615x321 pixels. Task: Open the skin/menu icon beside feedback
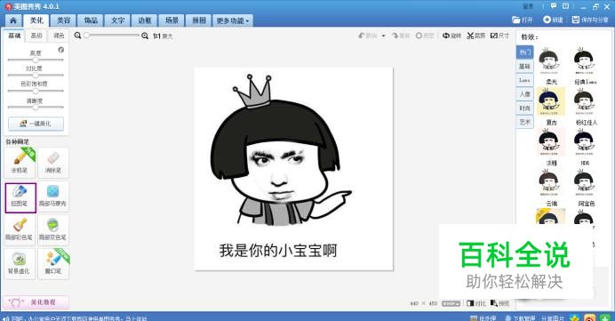[x=565, y=6]
